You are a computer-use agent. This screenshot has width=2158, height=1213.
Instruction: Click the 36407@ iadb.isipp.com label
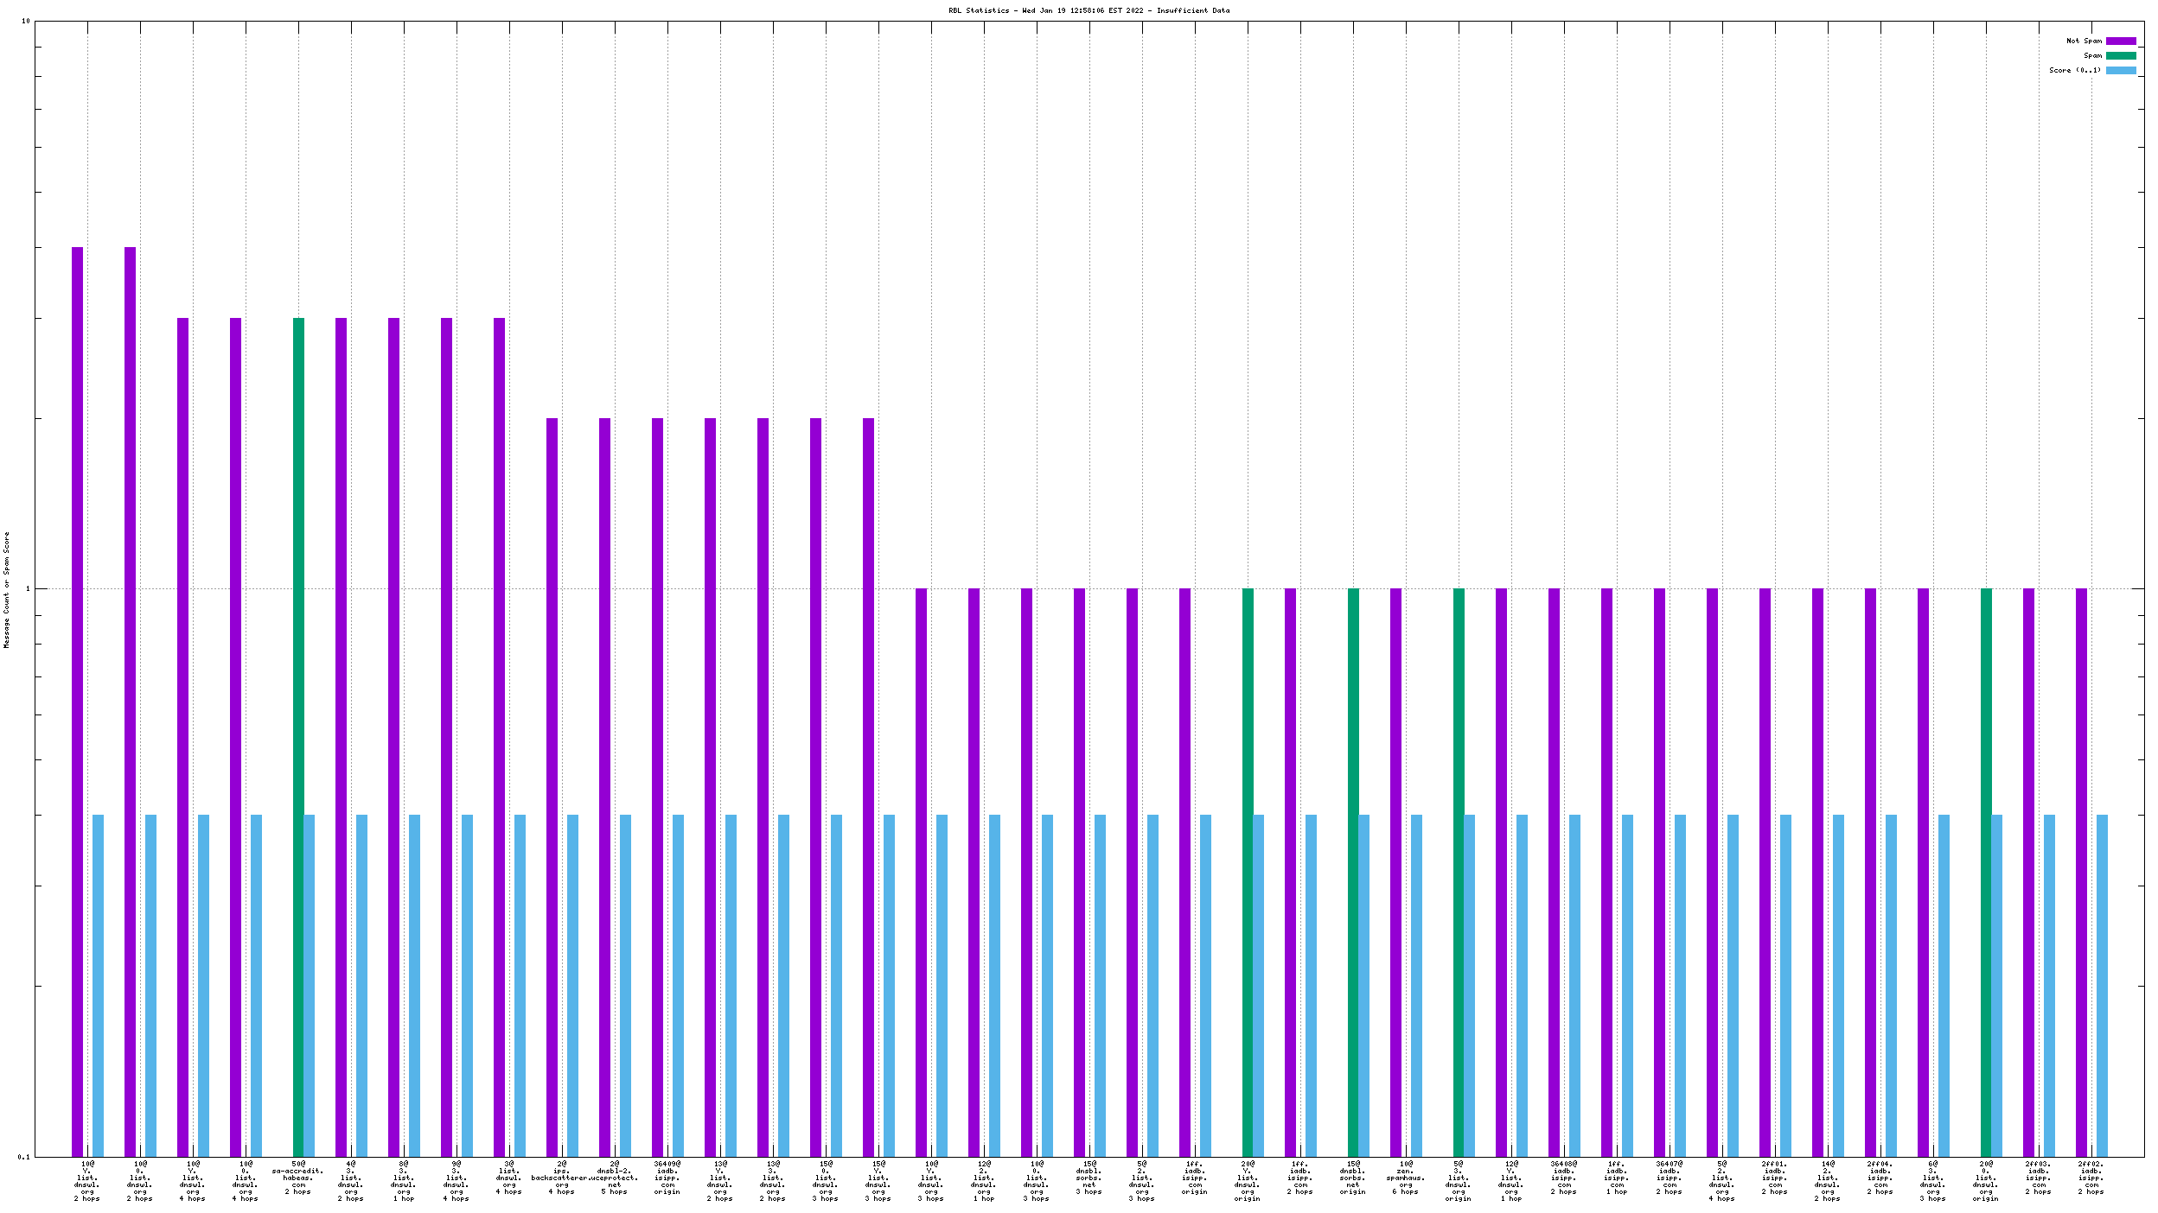pyautogui.click(x=1669, y=1178)
